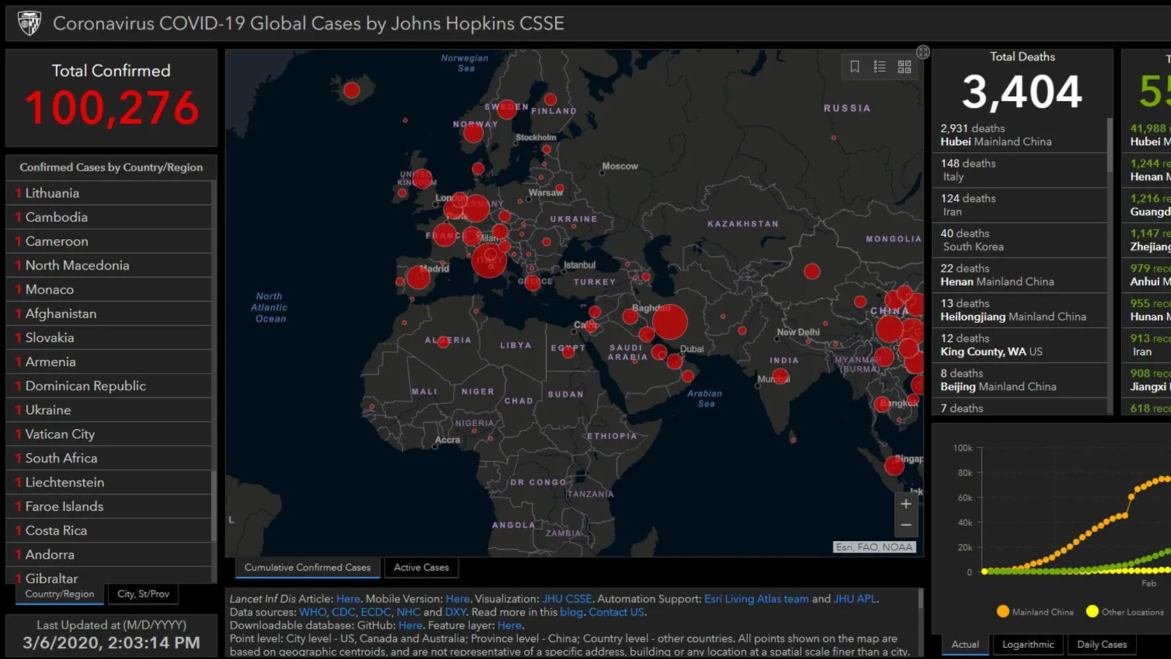The width and height of the screenshot is (1171, 659).
Task: Switch chart to Daily Cases tab
Action: coord(1102,644)
